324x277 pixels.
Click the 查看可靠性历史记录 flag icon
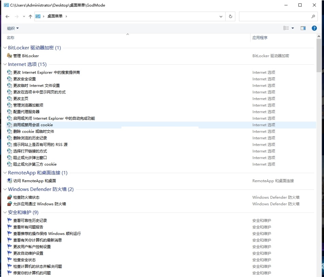click(10, 221)
